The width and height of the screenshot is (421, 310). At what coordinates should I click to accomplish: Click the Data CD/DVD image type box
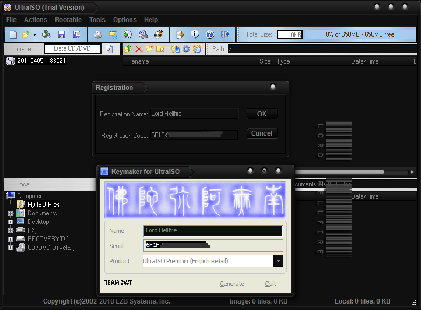pos(73,48)
